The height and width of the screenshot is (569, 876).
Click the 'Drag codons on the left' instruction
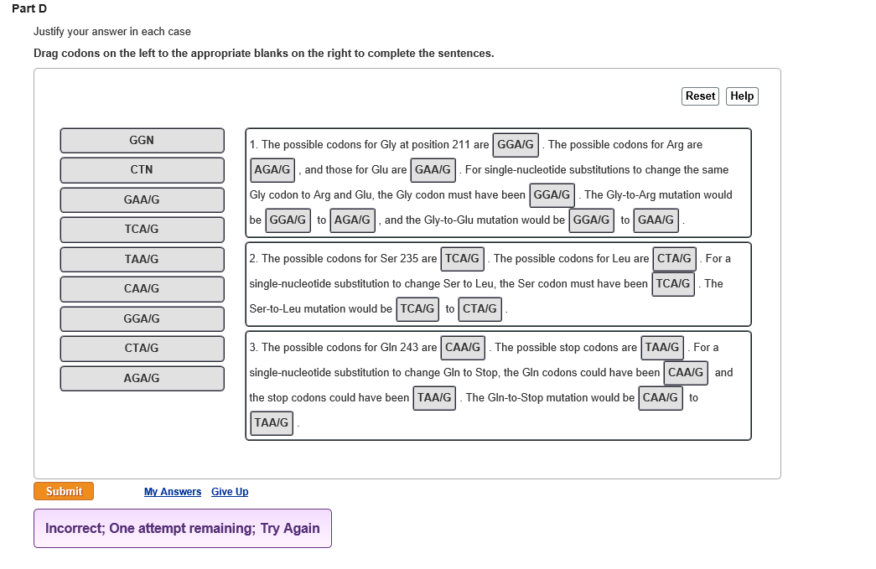click(x=264, y=54)
